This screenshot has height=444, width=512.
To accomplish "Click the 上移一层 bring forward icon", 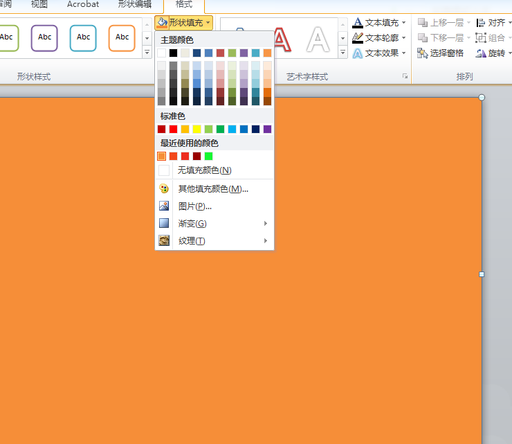I will click(x=423, y=23).
